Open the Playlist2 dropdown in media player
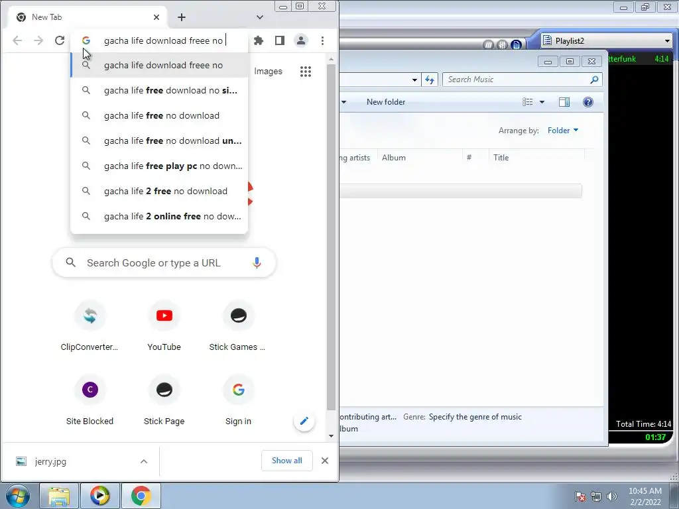Screen dimensions: 679x509 pos(667,40)
